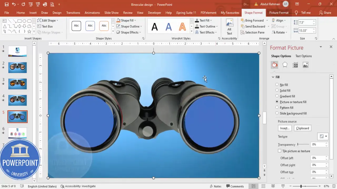Open Effects pentagon tab icon
Viewport: 337px width, 189px height.
click(x=285, y=65)
